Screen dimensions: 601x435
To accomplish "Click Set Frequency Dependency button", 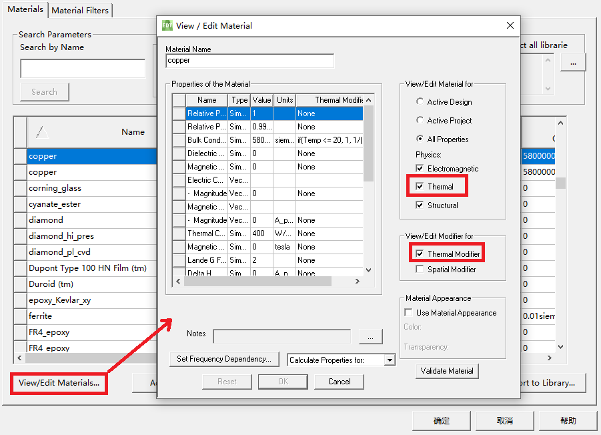I will [224, 359].
